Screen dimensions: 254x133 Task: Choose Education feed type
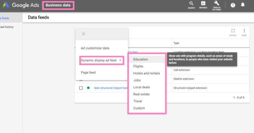[x=147, y=59]
